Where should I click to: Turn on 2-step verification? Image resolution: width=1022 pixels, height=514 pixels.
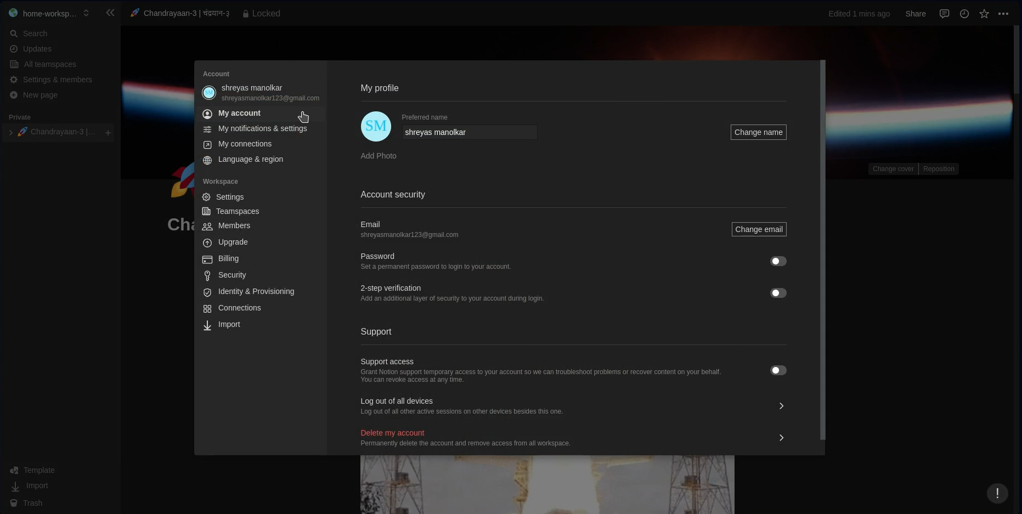778,293
